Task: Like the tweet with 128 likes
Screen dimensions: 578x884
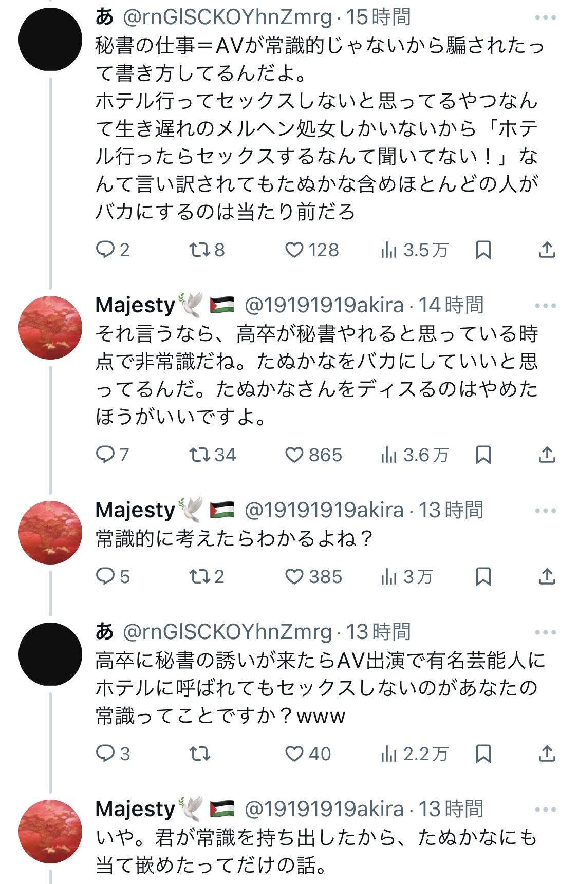Action: tap(294, 250)
